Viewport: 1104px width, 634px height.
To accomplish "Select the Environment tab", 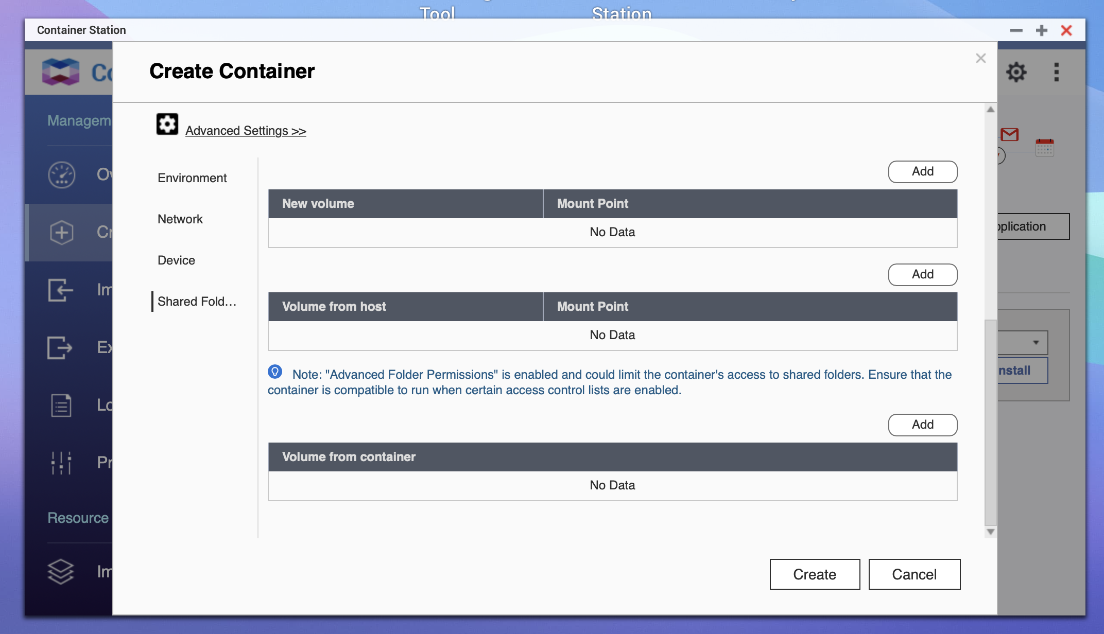I will pyautogui.click(x=192, y=178).
